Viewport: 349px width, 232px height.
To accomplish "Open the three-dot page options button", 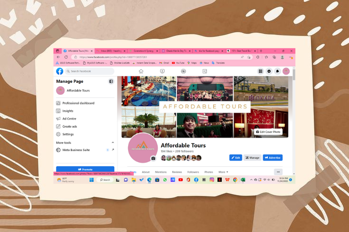I will pyautogui.click(x=278, y=172).
